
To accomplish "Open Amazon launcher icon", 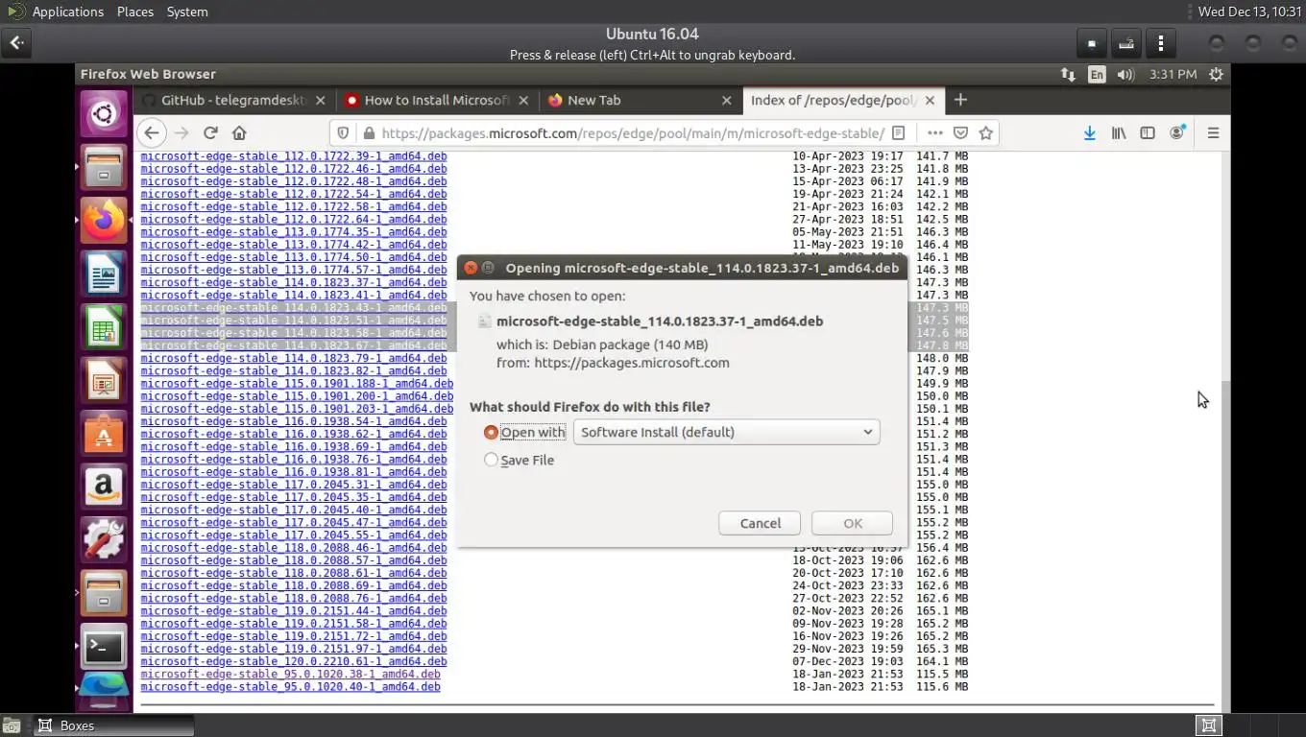I will [x=103, y=487].
